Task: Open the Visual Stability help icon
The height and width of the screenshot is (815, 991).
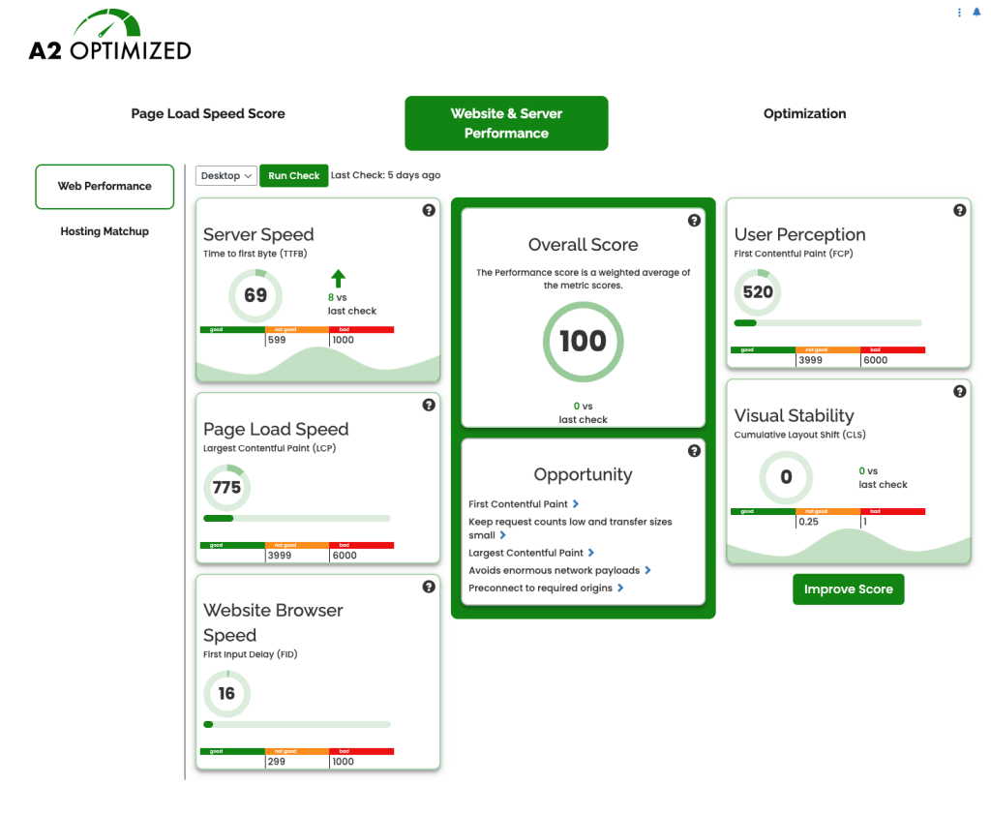Action: [x=959, y=391]
